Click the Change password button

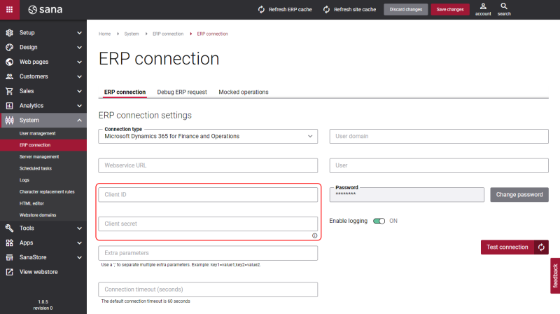519,195
